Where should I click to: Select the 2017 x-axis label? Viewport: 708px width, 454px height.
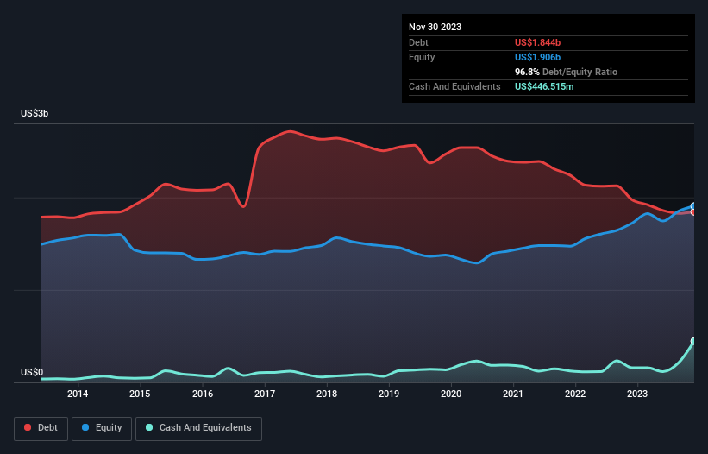265,394
